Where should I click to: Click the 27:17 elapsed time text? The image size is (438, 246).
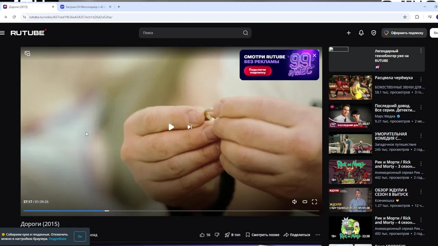click(x=28, y=202)
